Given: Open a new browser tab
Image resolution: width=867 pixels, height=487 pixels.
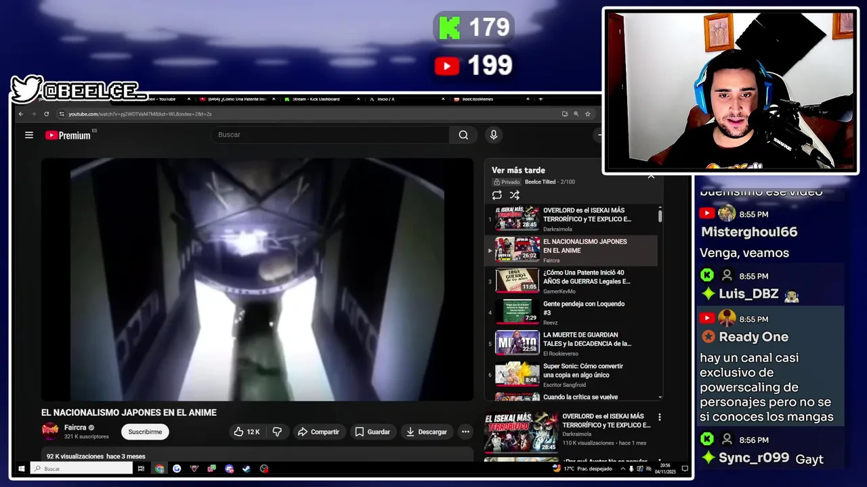Looking at the screenshot, I should click(x=540, y=99).
